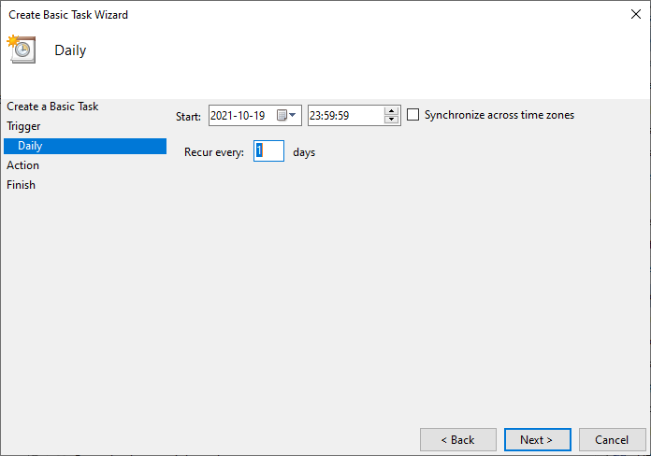
Task: Select the year 2021 in Start date
Action: click(x=224, y=116)
